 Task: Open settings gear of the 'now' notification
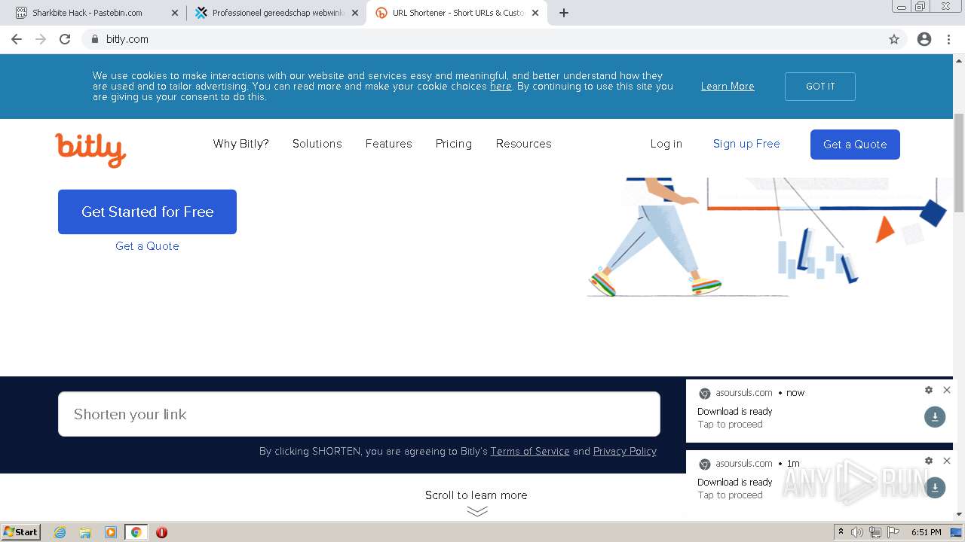click(929, 390)
